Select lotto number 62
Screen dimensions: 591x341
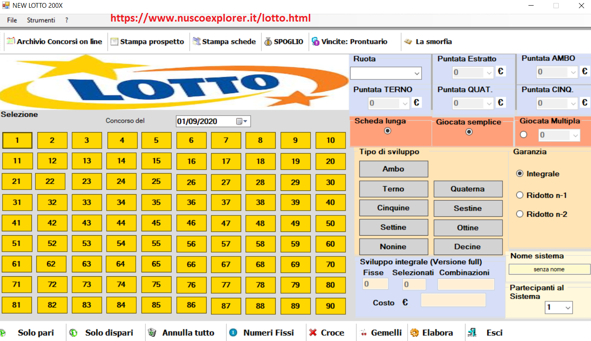coord(51,264)
